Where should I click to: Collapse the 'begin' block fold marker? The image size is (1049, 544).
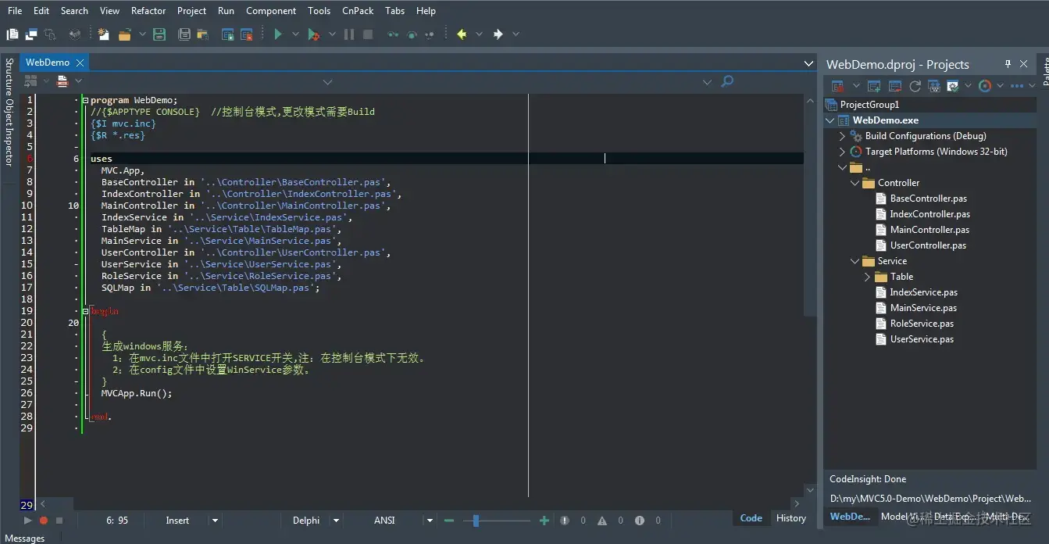[x=85, y=311]
